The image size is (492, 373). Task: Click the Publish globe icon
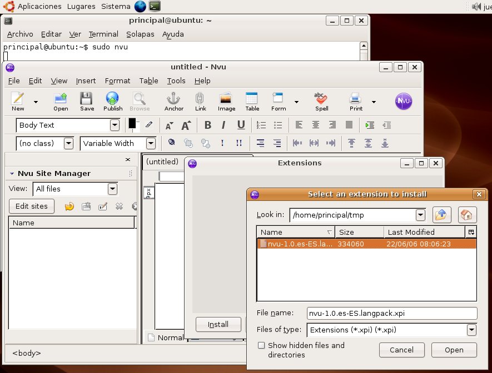(113, 101)
